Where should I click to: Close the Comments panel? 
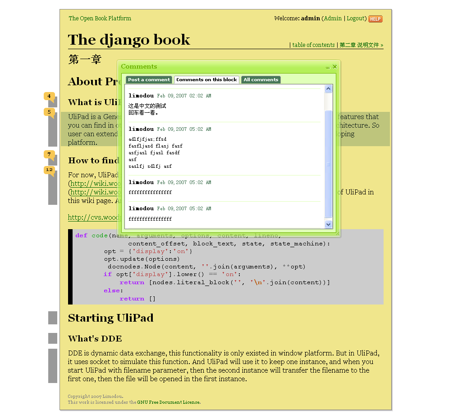(x=335, y=67)
